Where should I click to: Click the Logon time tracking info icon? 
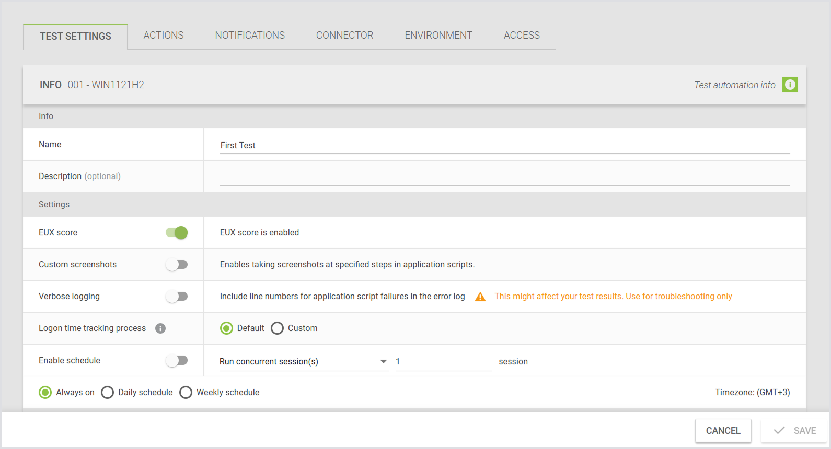pos(160,328)
